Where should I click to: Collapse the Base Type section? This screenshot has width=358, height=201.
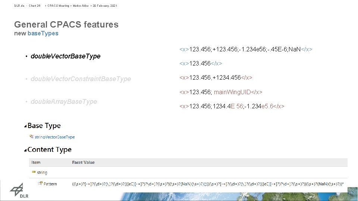pyautogui.click(x=26, y=126)
